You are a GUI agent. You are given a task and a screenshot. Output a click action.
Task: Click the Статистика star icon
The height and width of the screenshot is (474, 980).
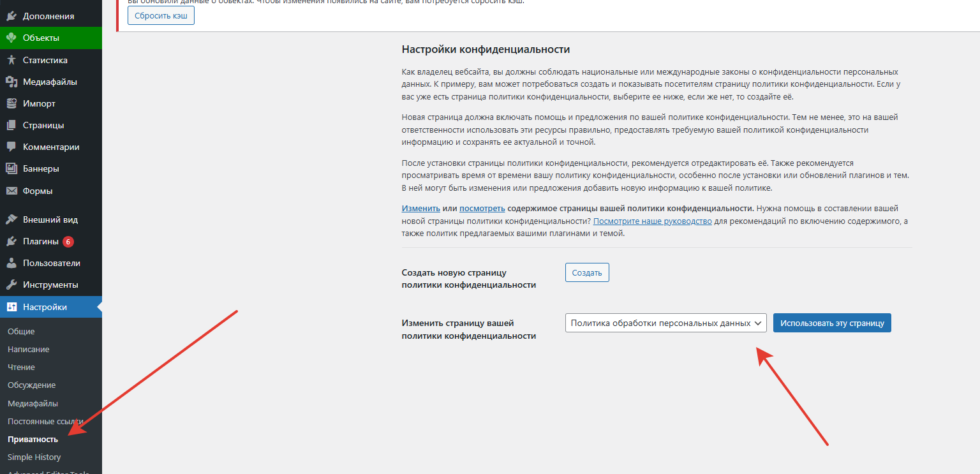tap(11, 60)
